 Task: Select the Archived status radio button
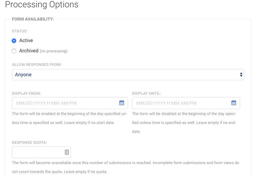click(x=14, y=51)
